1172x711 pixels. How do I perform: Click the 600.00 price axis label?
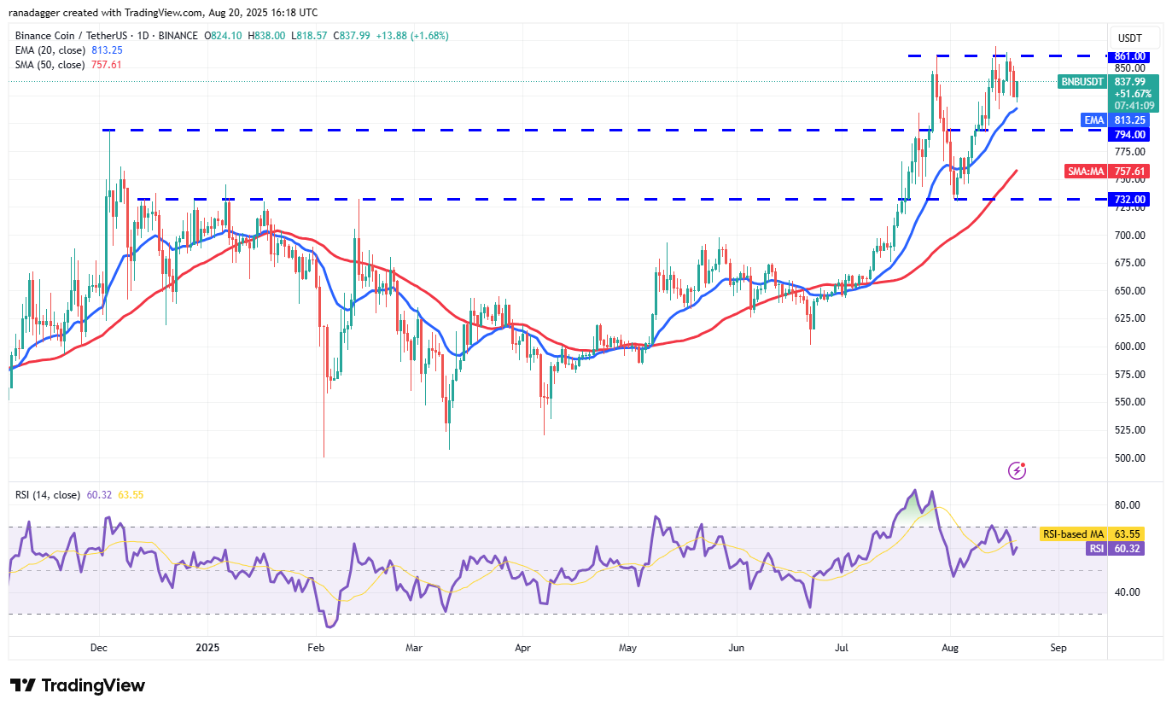(1129, 347)
